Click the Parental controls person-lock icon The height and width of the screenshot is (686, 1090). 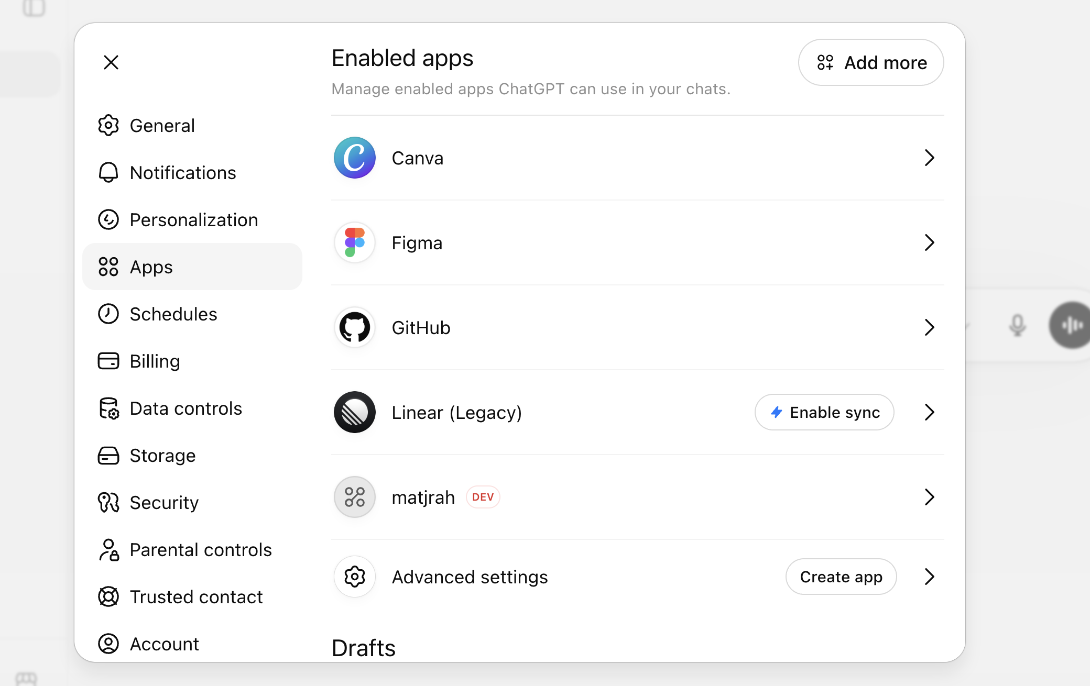coord(108,549)
